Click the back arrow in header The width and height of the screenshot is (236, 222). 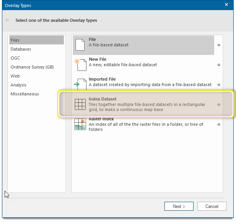pyautogui.click(x=7, y=20)
